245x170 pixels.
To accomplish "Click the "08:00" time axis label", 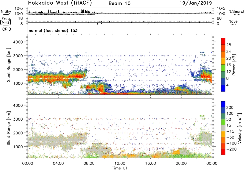I will coord(89,164).
